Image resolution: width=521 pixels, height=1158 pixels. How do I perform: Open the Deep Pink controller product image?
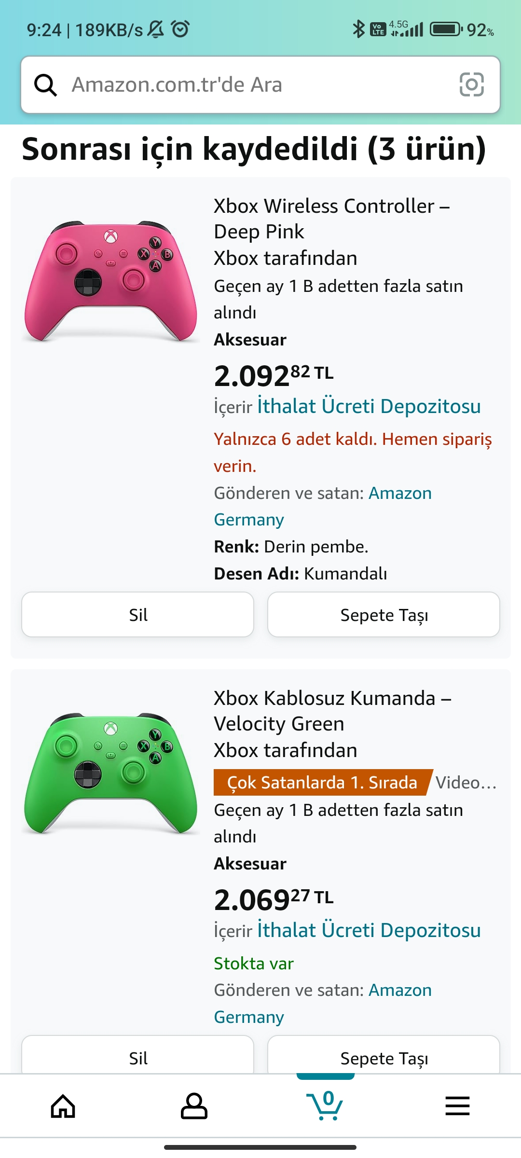(x=111, y=282)
